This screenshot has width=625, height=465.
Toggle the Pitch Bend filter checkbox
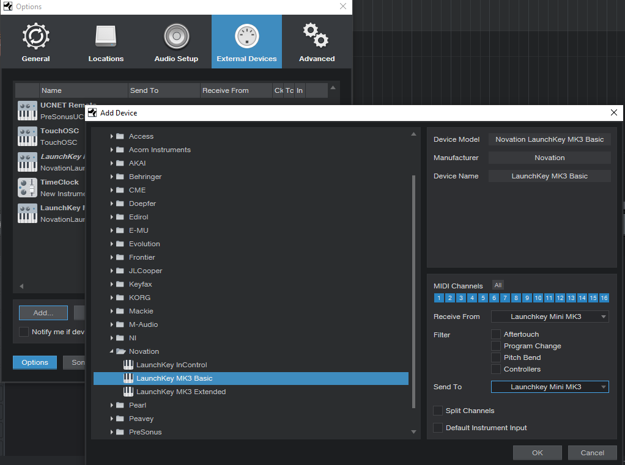coord(496,357)
